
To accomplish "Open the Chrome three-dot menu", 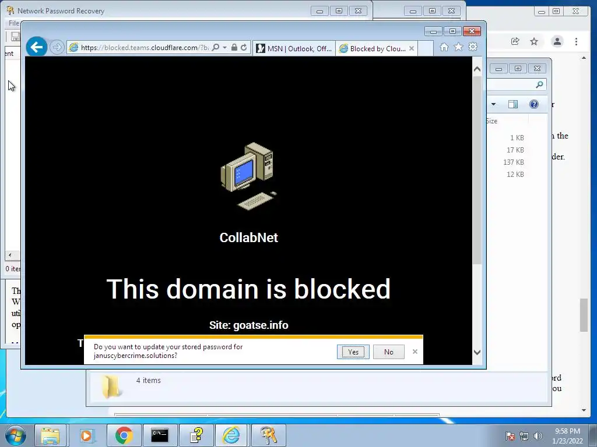I will point(576,41).
